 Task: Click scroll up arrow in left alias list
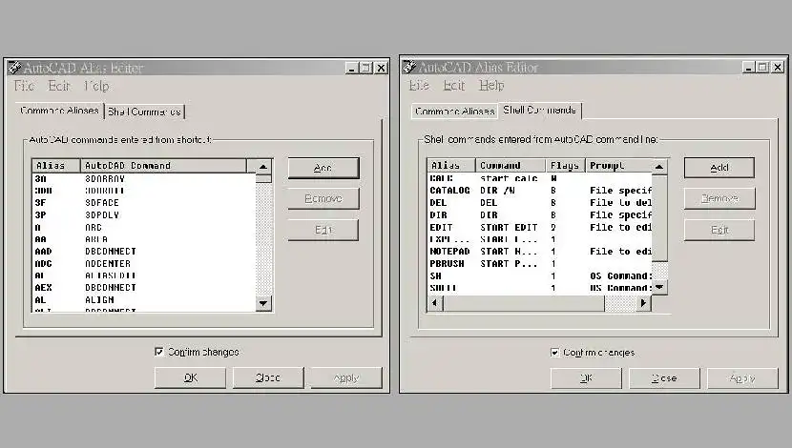tap(263, 167)
